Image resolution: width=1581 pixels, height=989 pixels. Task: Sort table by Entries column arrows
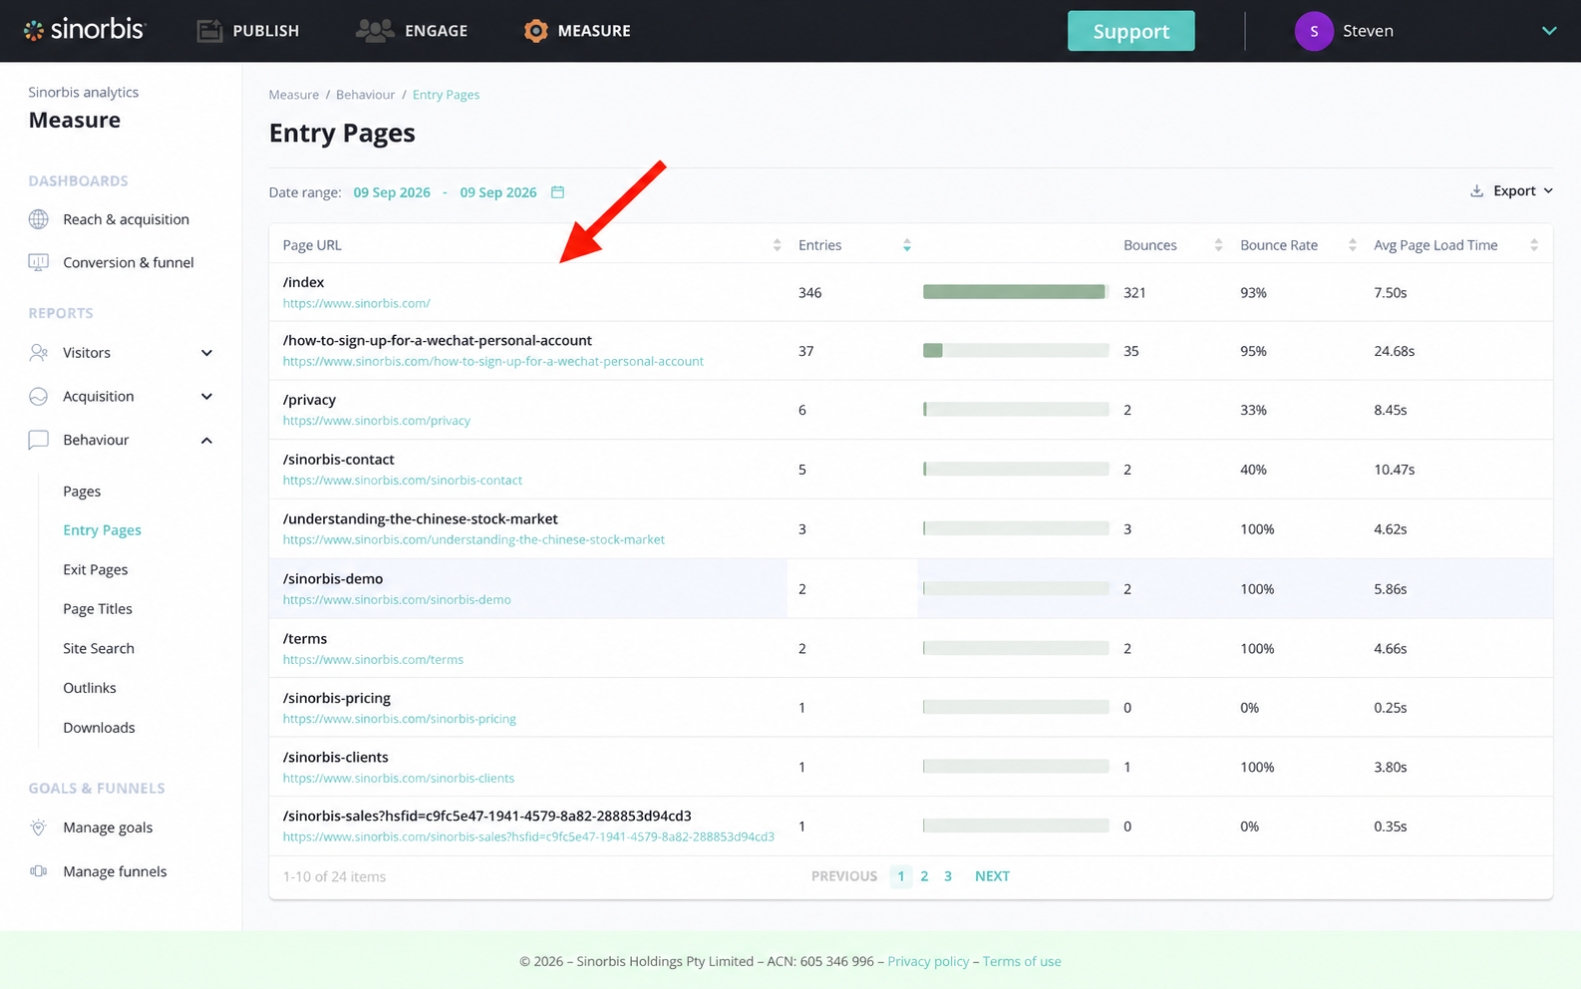point(907,245)
